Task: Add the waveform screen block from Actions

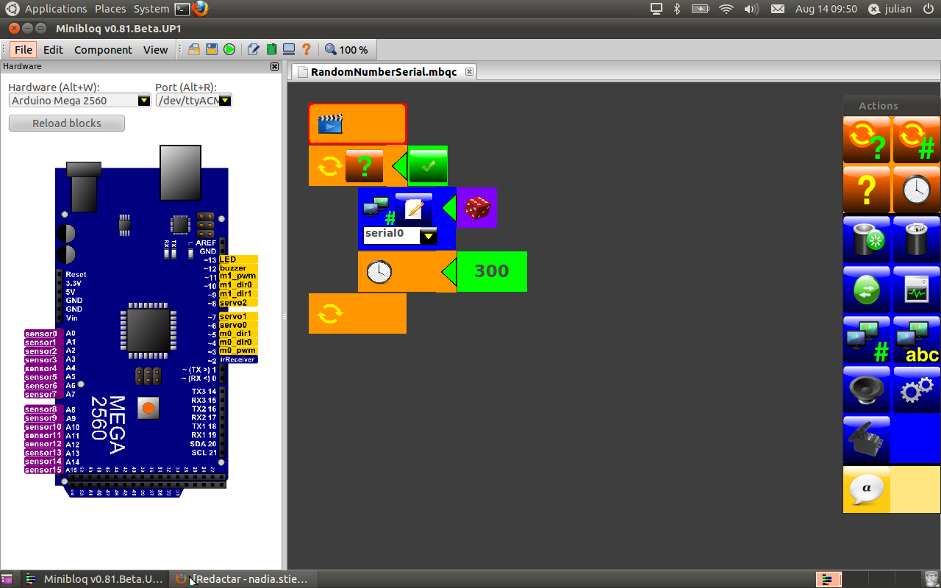Action: point(917,290)
